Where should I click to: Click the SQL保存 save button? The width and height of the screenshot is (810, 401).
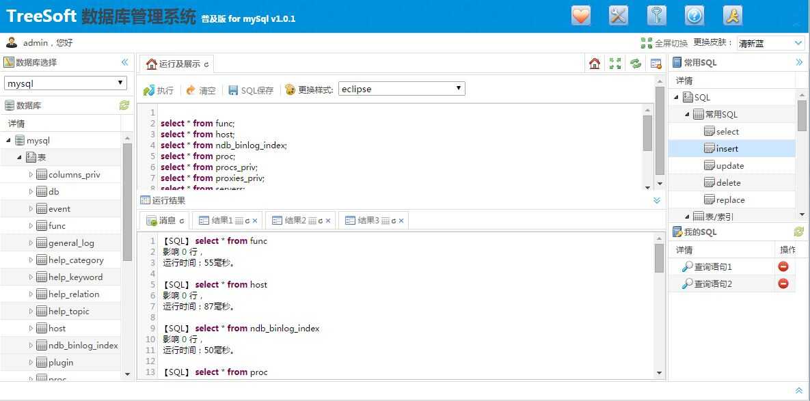251,90
